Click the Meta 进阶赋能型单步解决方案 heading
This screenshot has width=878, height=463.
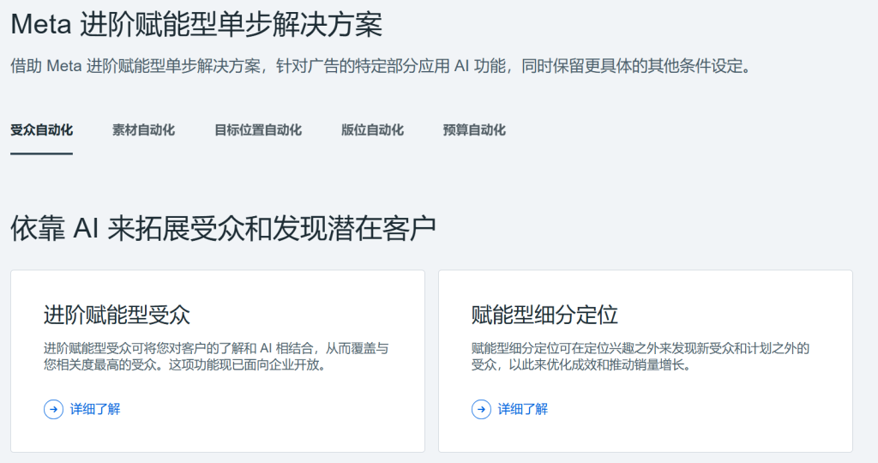pyautogui.click(x=196, y=25)
